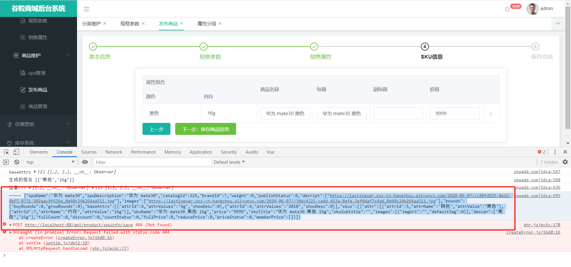The image size is (571, 267).
Task: Open the Sources DevTools tab
Action: (x=89, y=152)
